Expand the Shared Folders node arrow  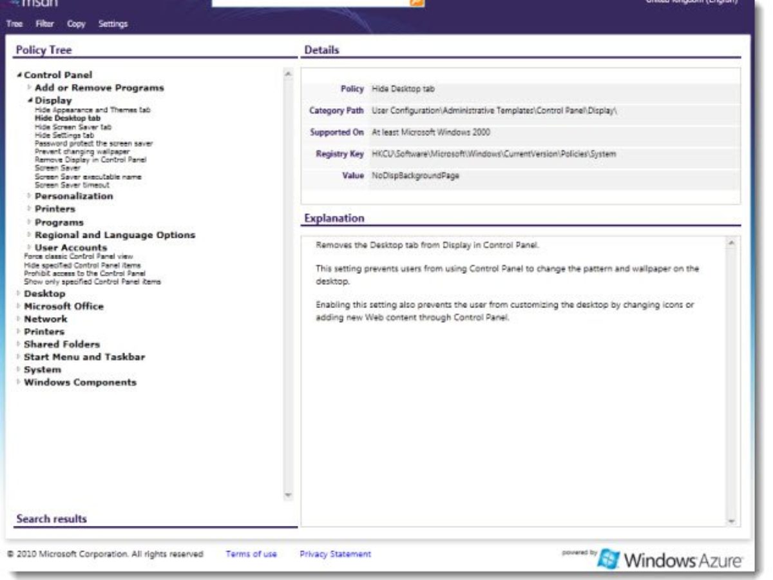point(19,344)
